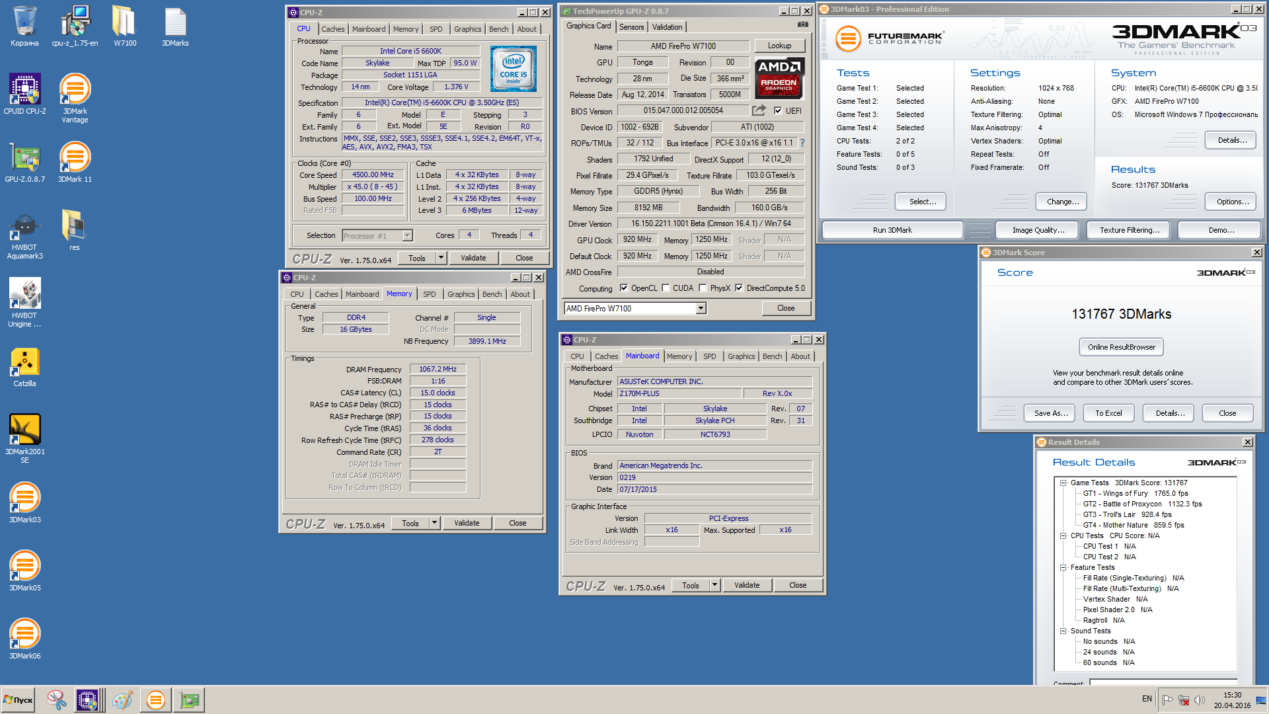The height and width of the screenshot is (714, 1269).
Task: Click the EN language indicator
Action: (1147, 699)
